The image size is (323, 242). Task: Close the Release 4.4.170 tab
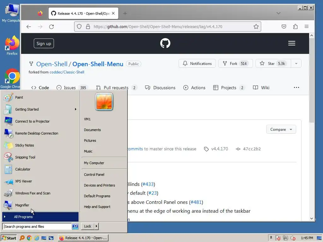coord(113,13)
